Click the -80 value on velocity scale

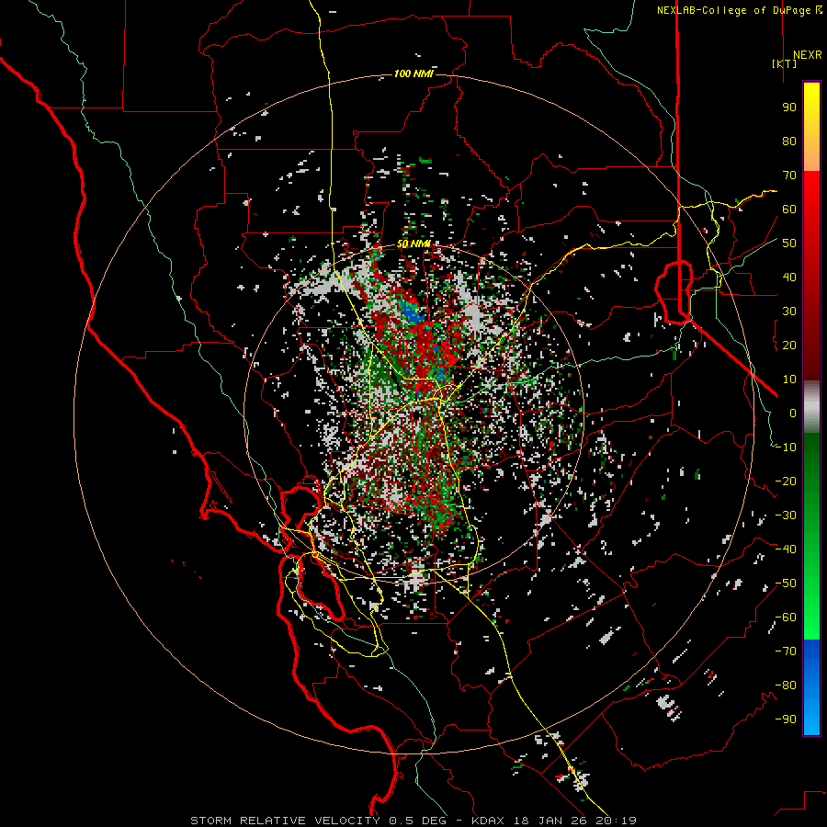(x=786, y=685)
